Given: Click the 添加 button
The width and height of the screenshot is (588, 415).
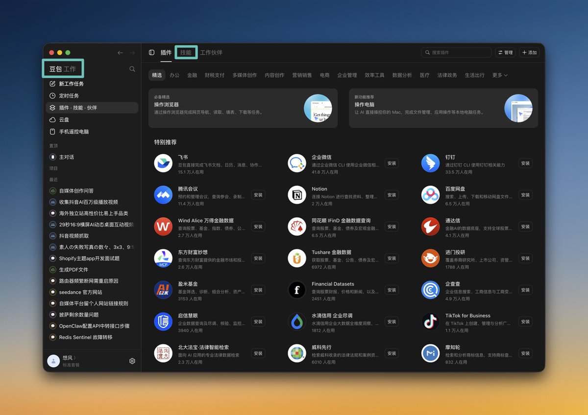Looking at the screenshot, I should (529, 52).
